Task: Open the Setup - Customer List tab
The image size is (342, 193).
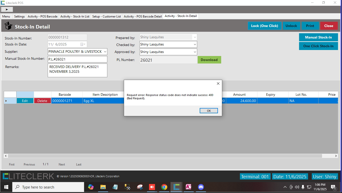Action: coord(107,16)
